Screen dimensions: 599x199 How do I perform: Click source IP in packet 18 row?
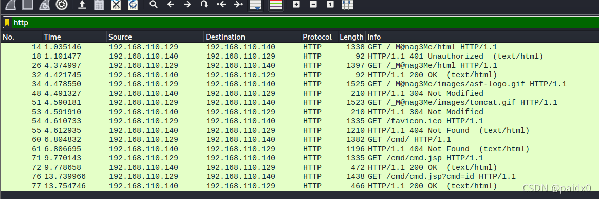[x=144, y=56]
